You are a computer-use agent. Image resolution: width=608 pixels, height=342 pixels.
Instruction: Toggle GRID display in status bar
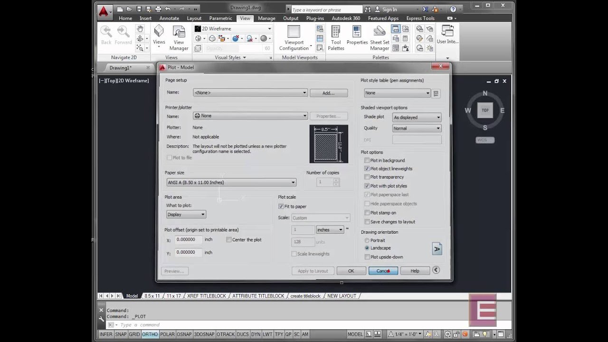[134, 334]
